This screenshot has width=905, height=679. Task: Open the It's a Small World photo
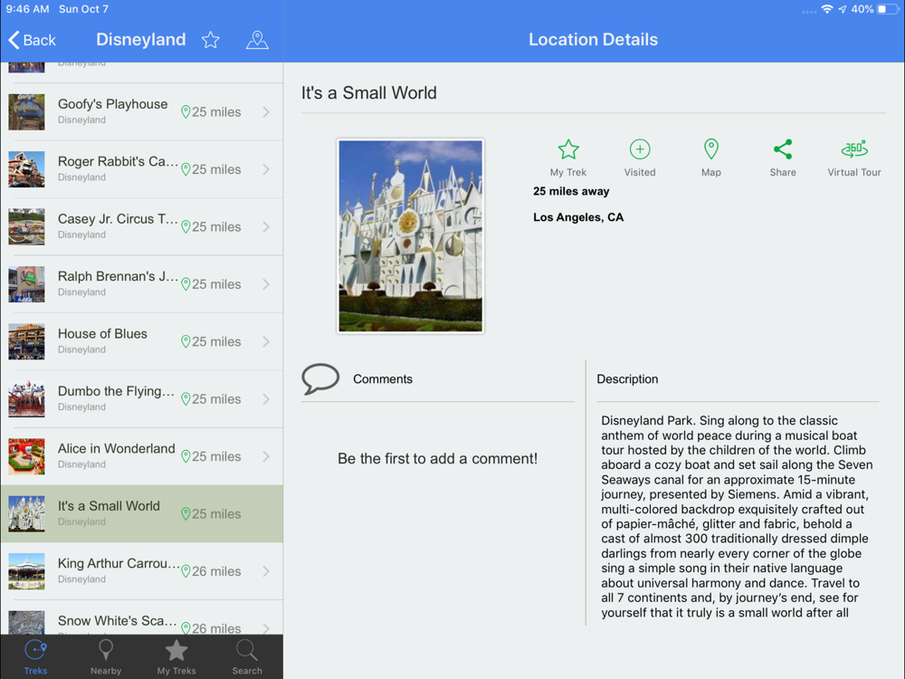410,236
